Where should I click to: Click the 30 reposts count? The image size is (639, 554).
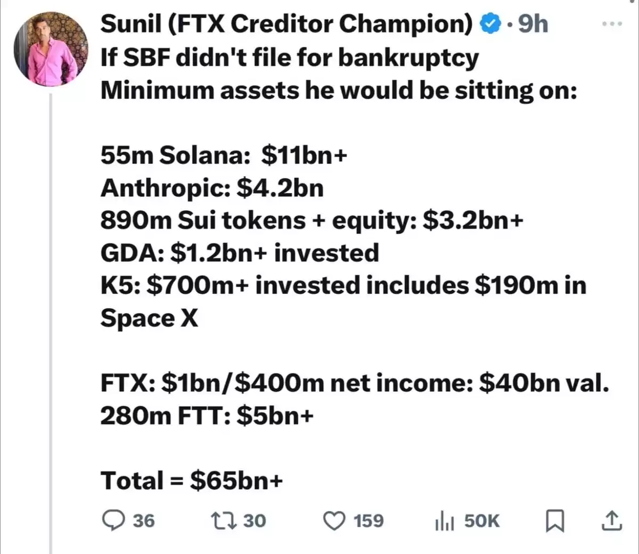(255, 520)
